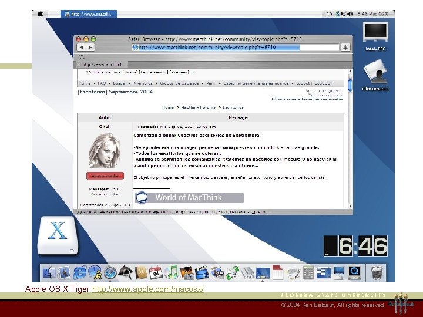The width and height of the screenshot is (423, 317).
Task: Open the Miembros forum link
Action: [143, 83]
